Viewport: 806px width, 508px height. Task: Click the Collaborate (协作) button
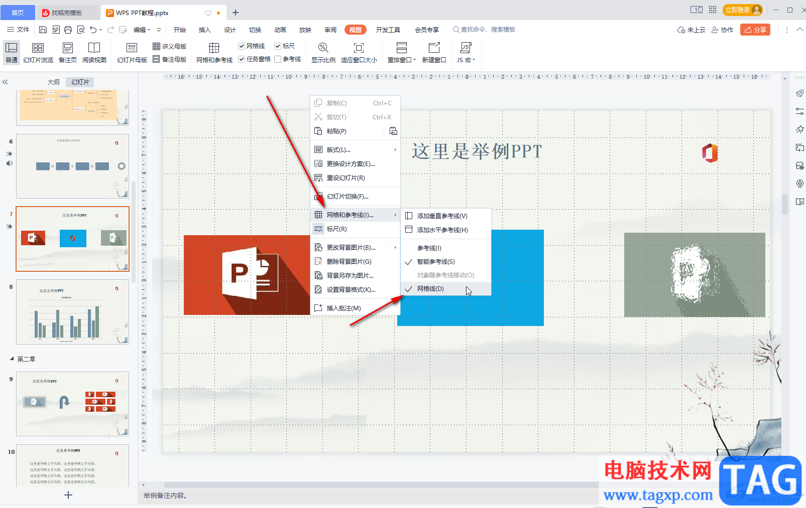[723, 30]
